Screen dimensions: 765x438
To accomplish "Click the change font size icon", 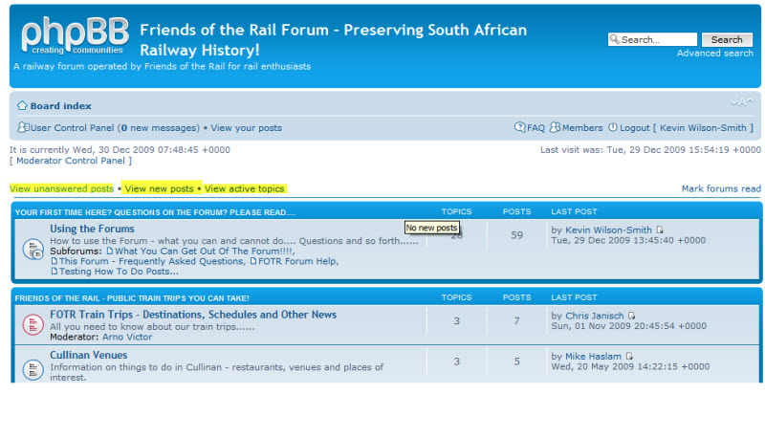I will click(742, 102).
